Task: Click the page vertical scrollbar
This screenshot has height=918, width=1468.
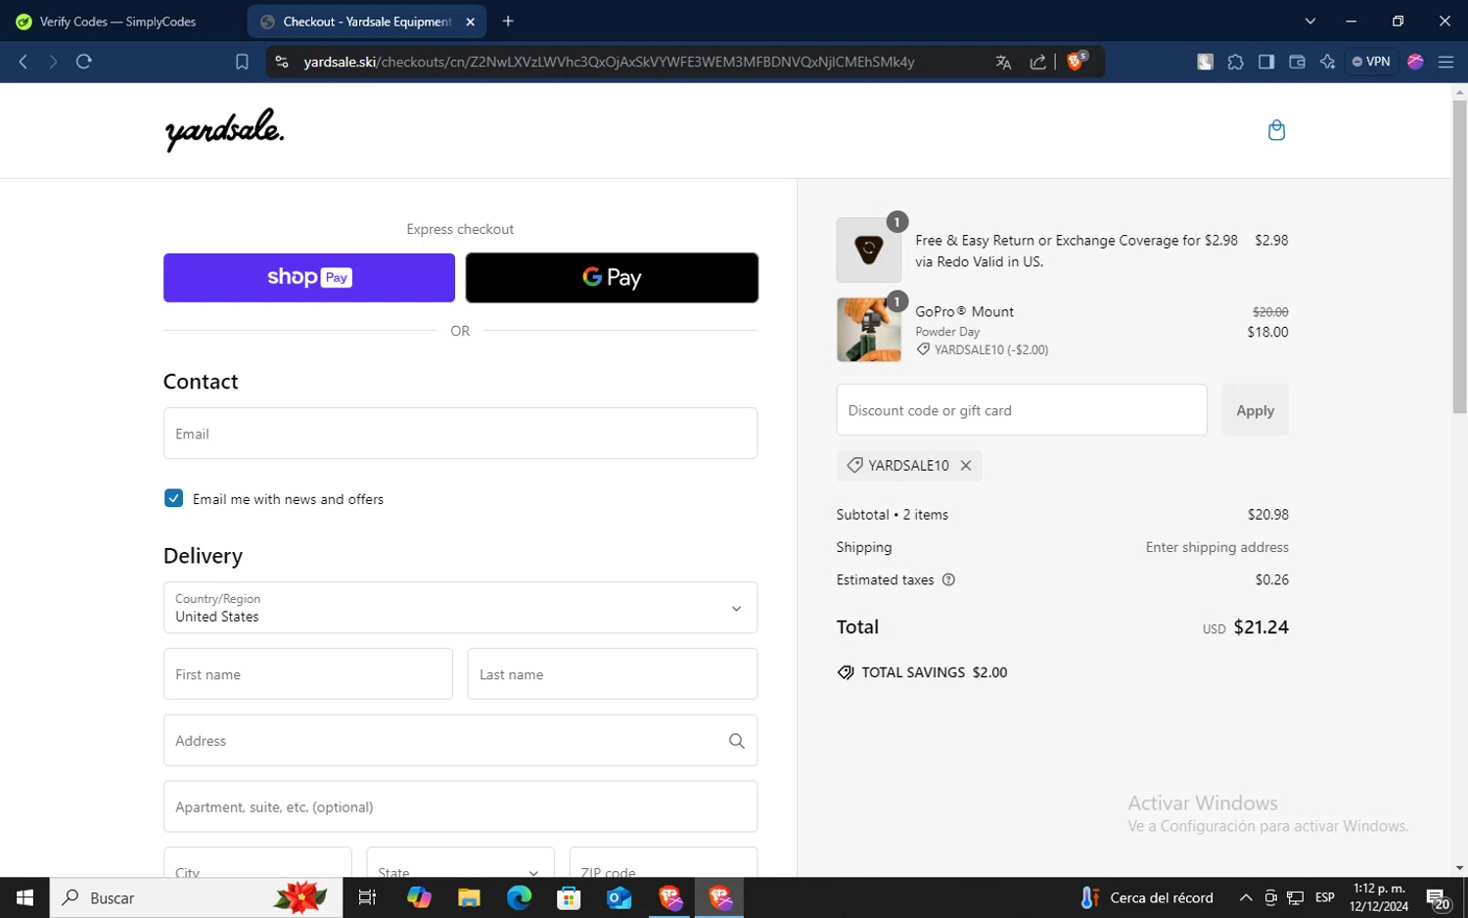Action: (x=1459, y=256)
